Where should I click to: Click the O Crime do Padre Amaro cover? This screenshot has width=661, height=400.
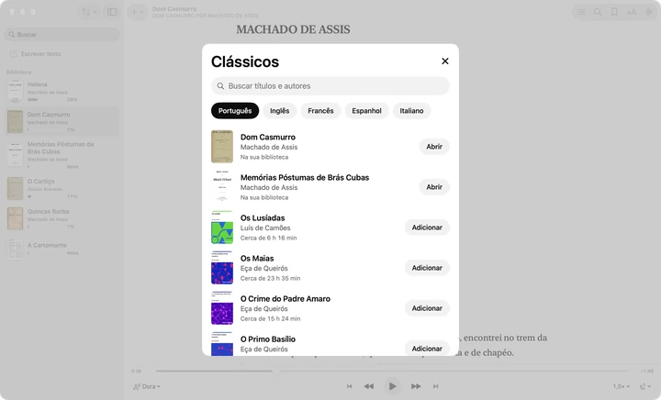click(x=222, y=308)
